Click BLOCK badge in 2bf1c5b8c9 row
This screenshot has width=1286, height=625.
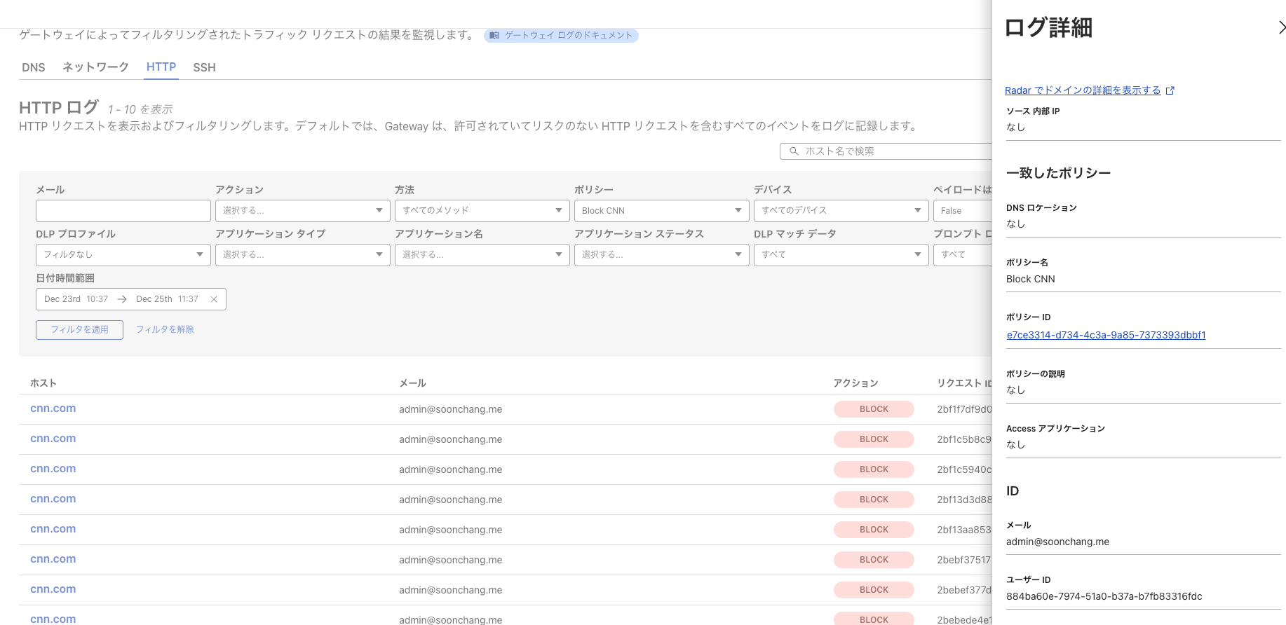coord(874,439)
